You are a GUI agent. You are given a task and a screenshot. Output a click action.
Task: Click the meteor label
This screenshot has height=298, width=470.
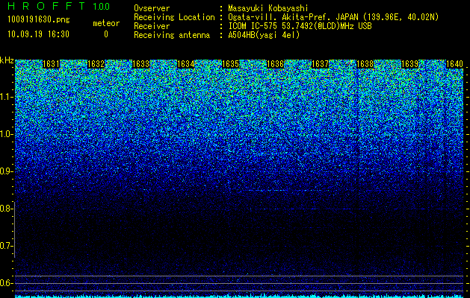[x=106, y=23]
